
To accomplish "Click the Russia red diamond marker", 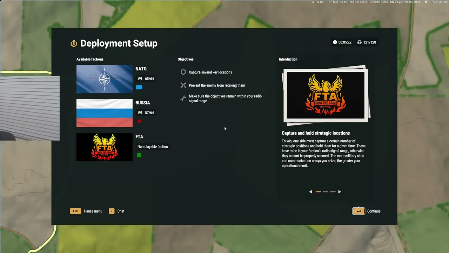I will 139,121.
